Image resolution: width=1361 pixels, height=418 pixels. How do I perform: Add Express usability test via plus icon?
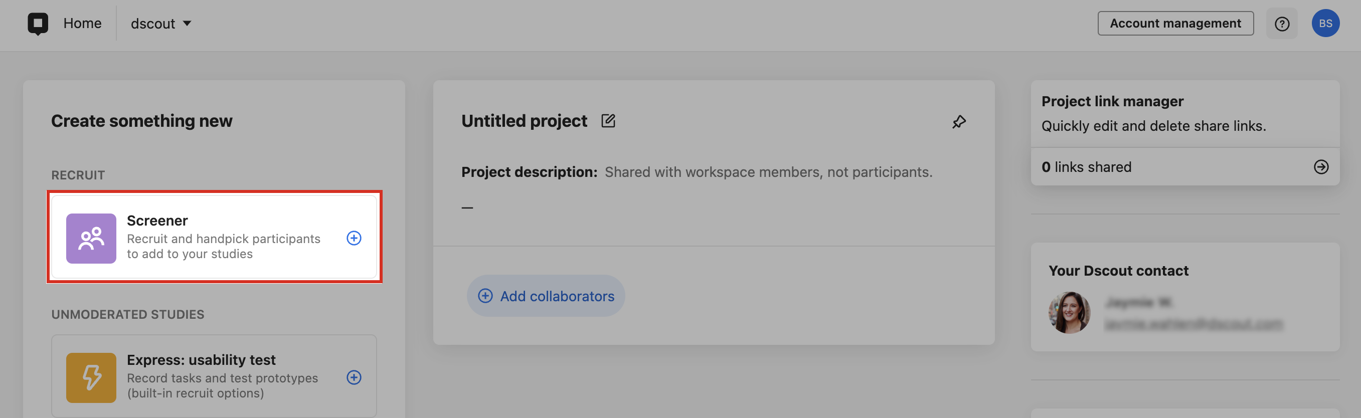pos(354,377)
